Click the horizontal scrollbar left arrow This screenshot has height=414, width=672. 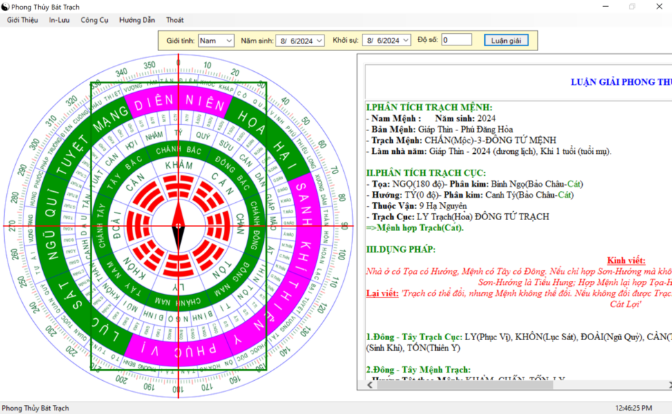[x=370, y=385]
